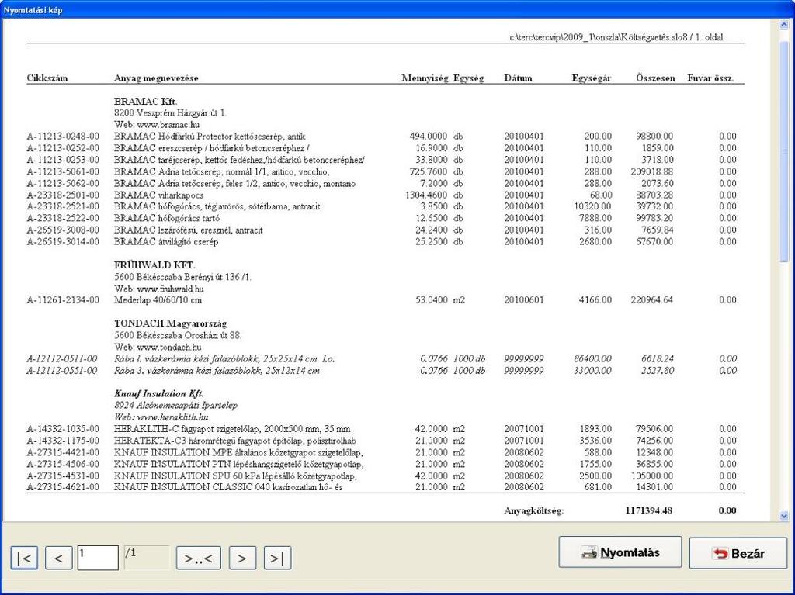
Task: Click Web: www.bramac.hu text
Action: click(157, 125)
